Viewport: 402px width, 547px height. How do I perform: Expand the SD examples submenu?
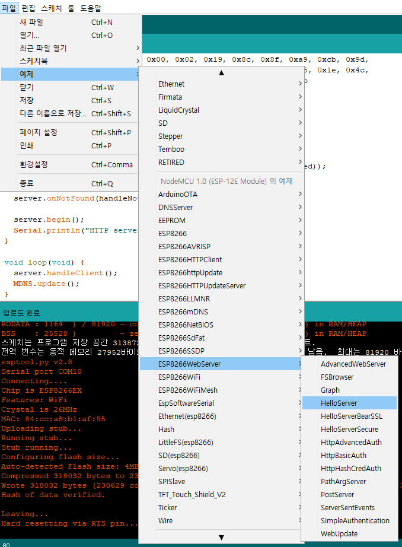coord(222,123)
